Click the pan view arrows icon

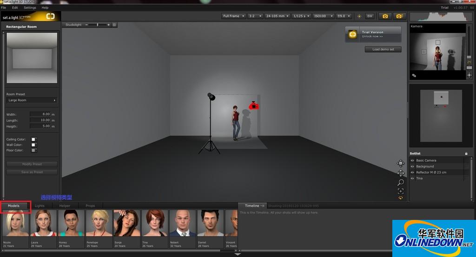pyautogui.click(x=400, y=173)
